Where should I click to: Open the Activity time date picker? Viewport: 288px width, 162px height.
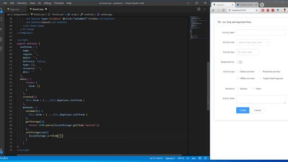click(x=247, y=52)
